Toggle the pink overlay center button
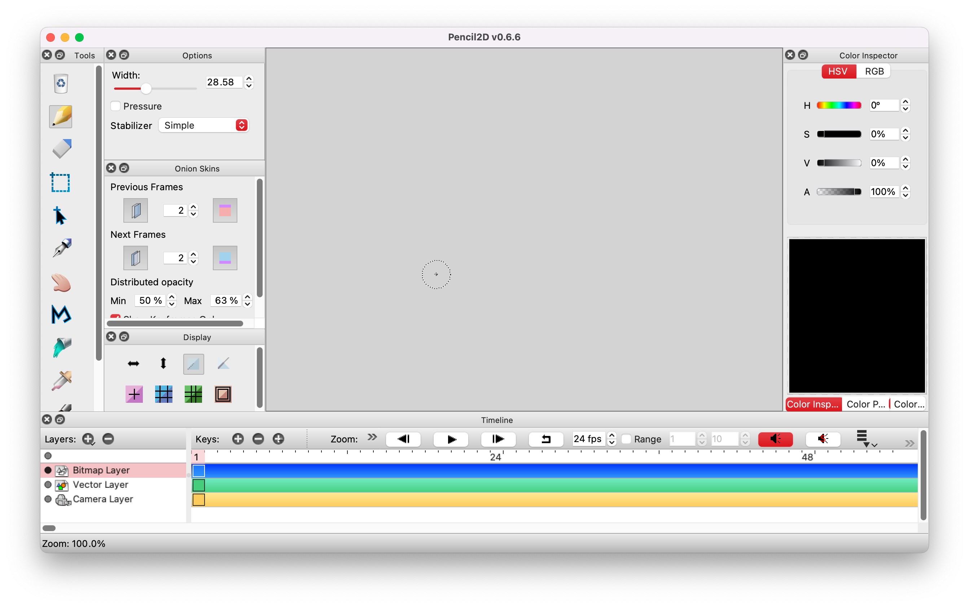 pos(134,395)
